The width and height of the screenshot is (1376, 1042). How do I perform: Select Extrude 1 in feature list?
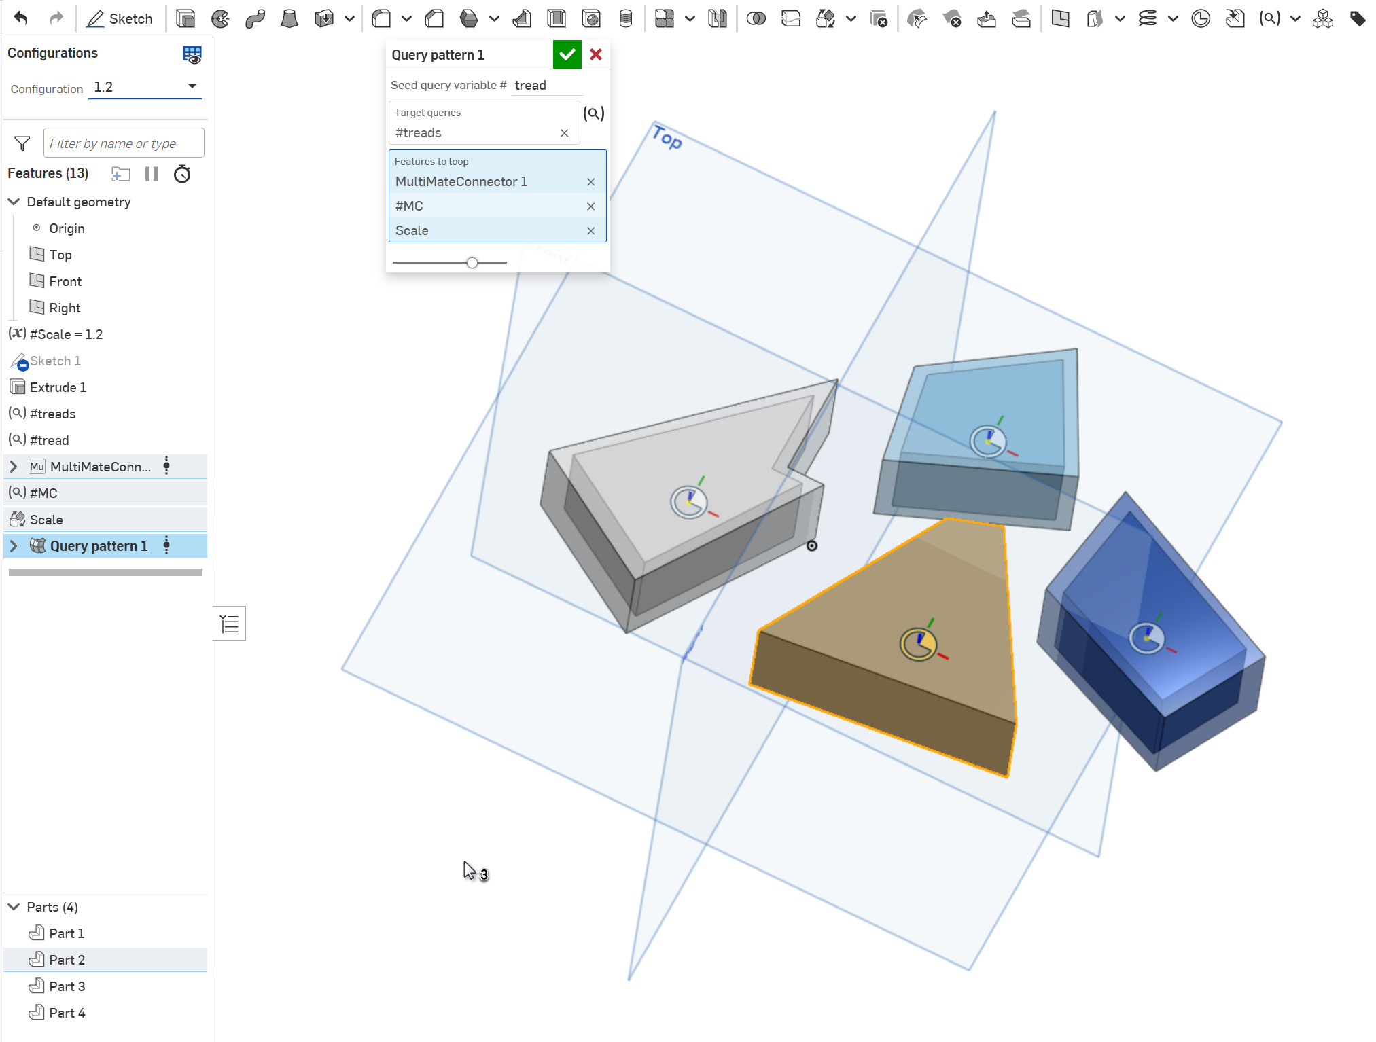point(58,387)
